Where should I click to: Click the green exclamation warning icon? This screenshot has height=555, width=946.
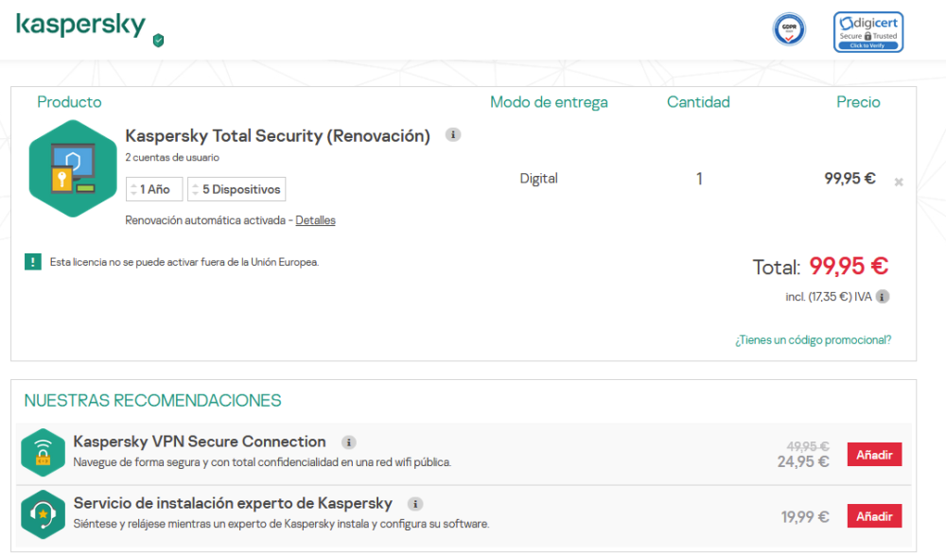pos(33,262)
